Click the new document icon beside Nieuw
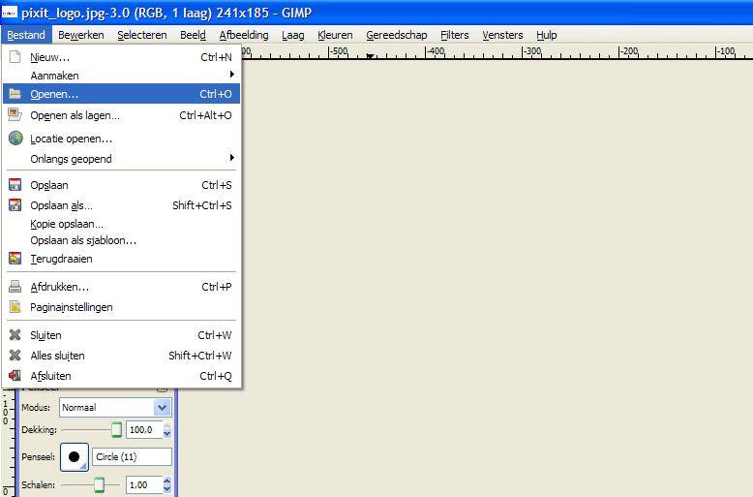Screen dimensions: 753x497 click(x=15, y=57)
